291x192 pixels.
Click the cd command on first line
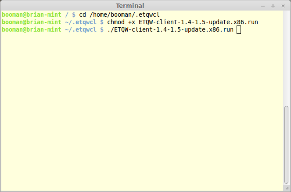point(83,14)
